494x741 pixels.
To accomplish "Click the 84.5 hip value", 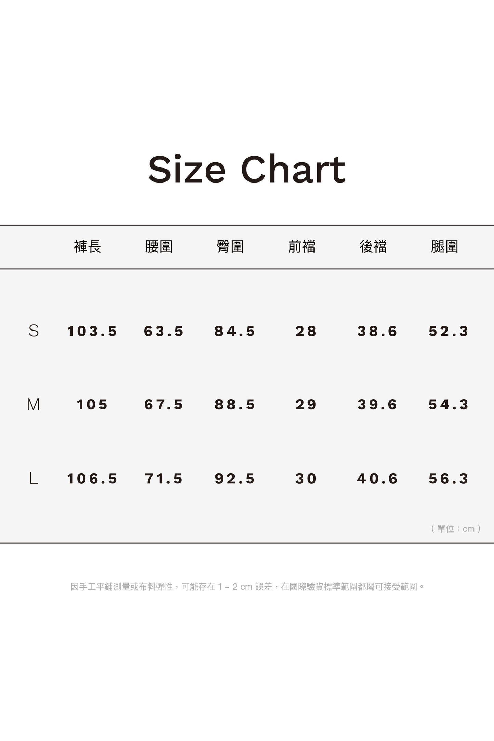I will (x=235, y=331).
